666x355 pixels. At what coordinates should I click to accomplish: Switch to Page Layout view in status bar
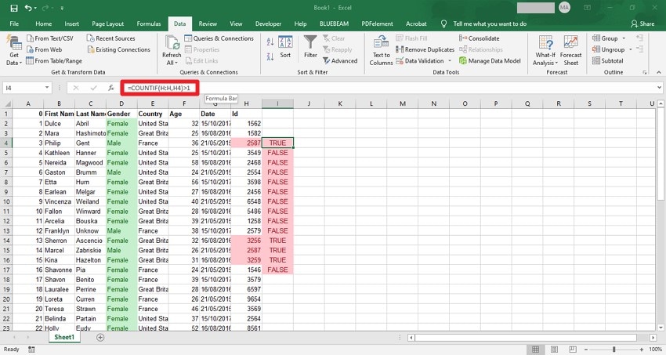(554, 349)
